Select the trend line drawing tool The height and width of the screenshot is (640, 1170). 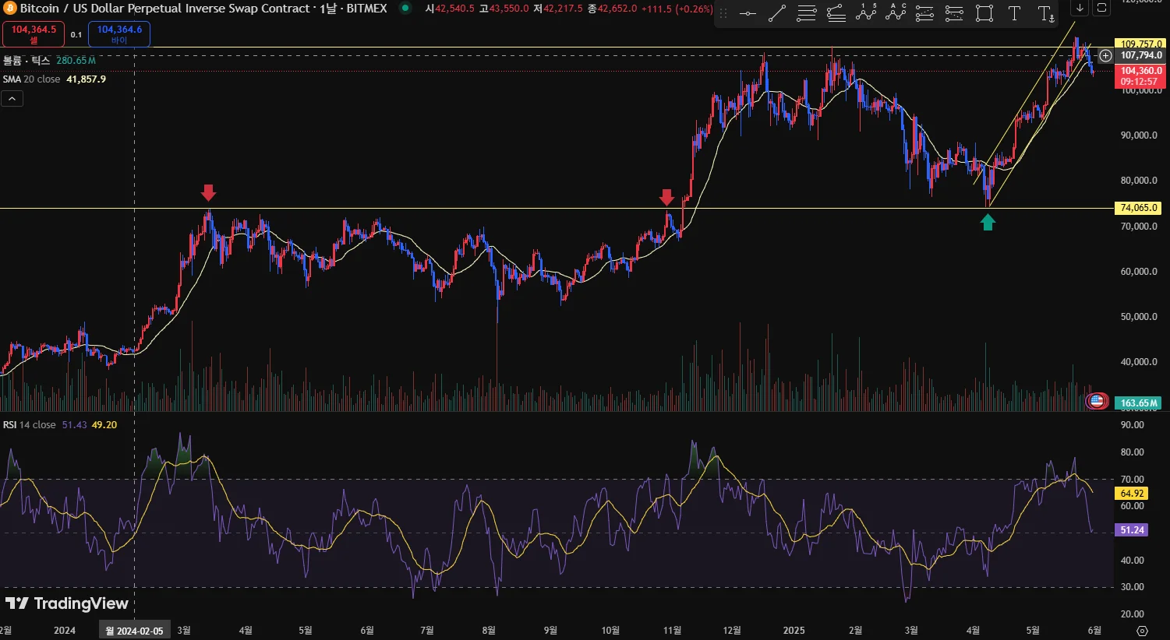pos(777,13)
